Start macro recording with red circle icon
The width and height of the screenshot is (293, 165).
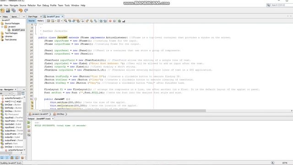[x=110, y=21]
